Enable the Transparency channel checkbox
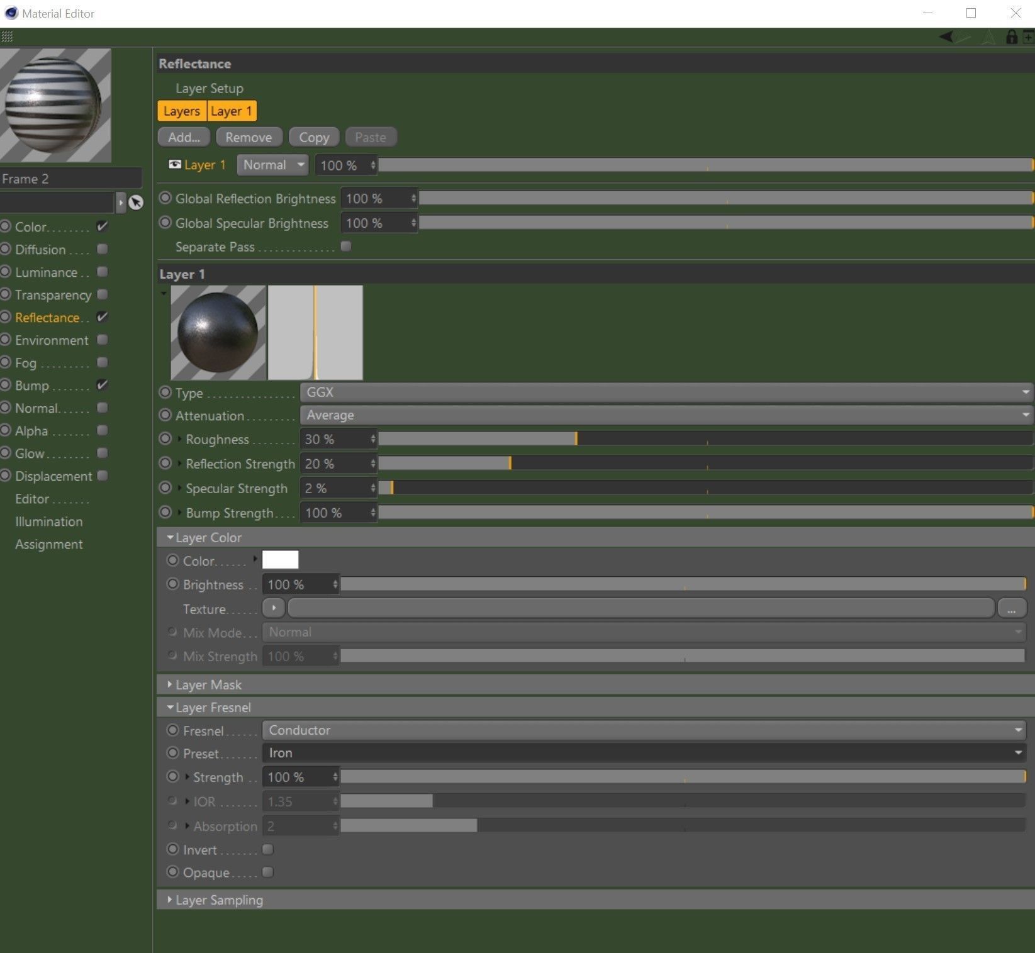 coord(103,294)
